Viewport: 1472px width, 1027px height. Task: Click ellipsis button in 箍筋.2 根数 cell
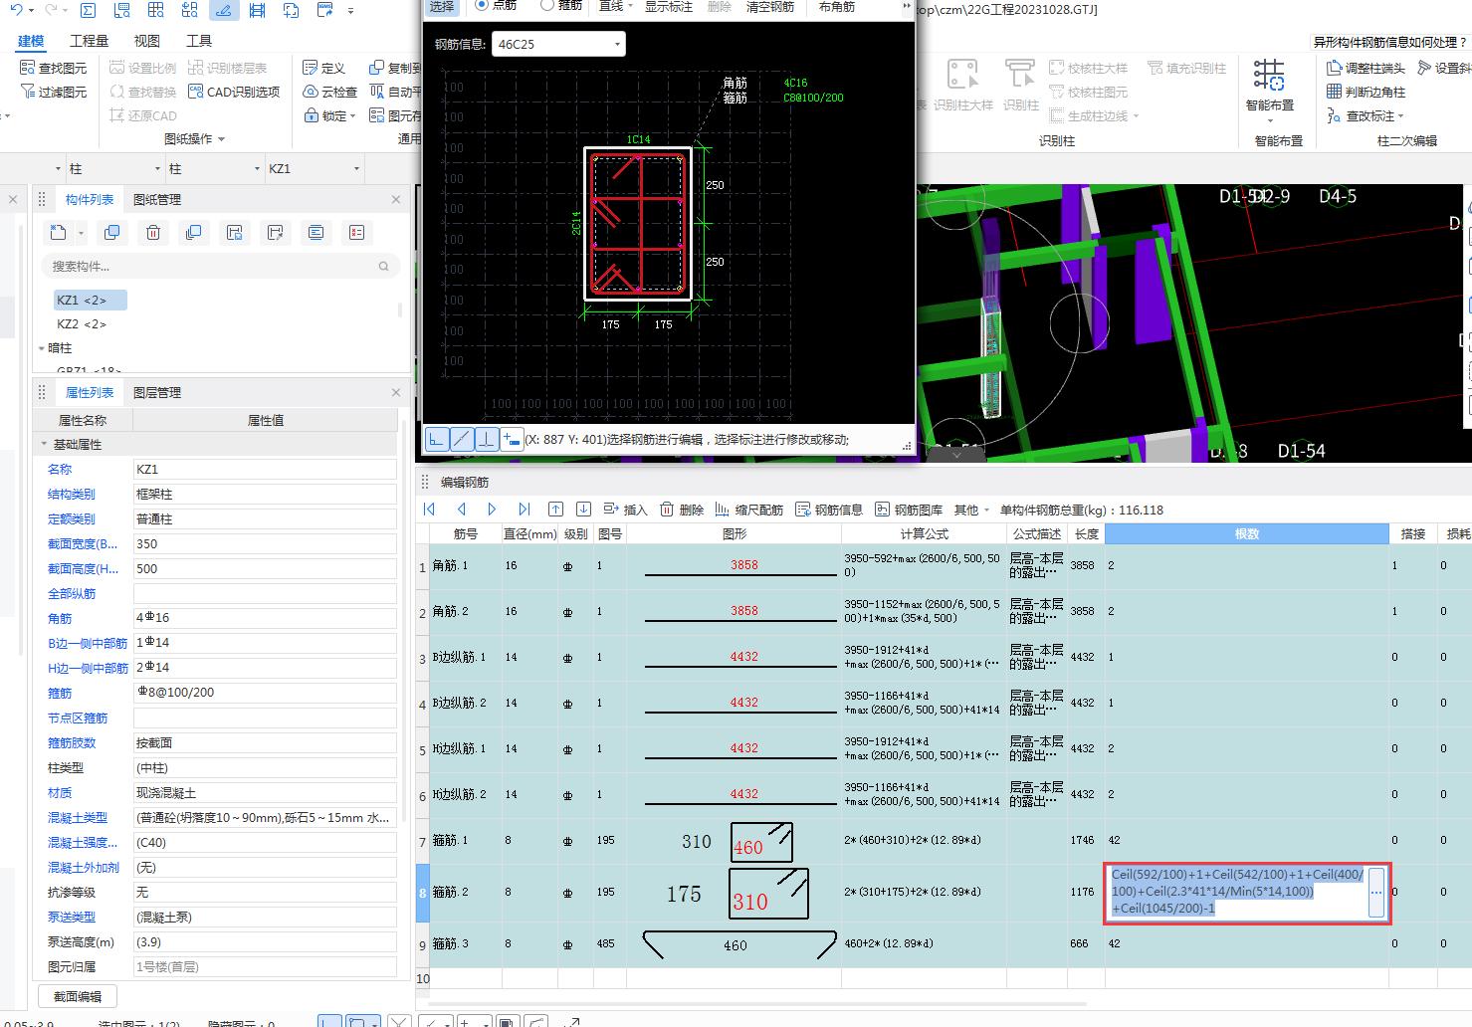1376,893
